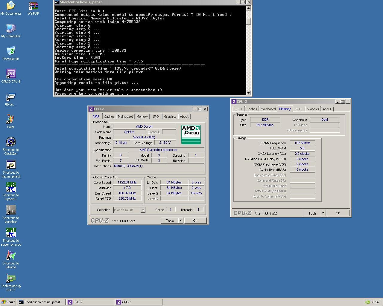This screenshot has width=383, height=306.
Task: Open My Computer icon
Action: pos(11,30)
